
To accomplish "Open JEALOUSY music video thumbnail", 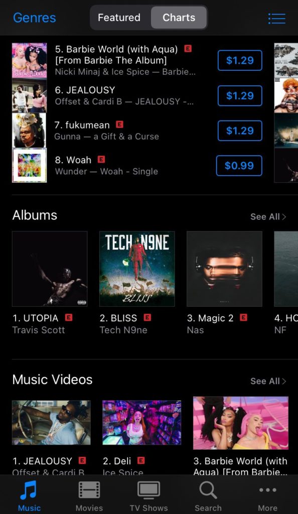I will click(x=51, y=423).
